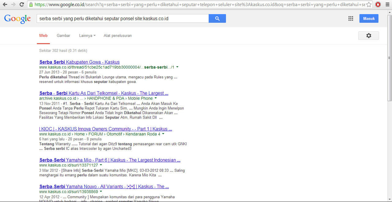
Task: Open Serba-Serbi Kartu As Telkomsel result
Action: point(104,93)
